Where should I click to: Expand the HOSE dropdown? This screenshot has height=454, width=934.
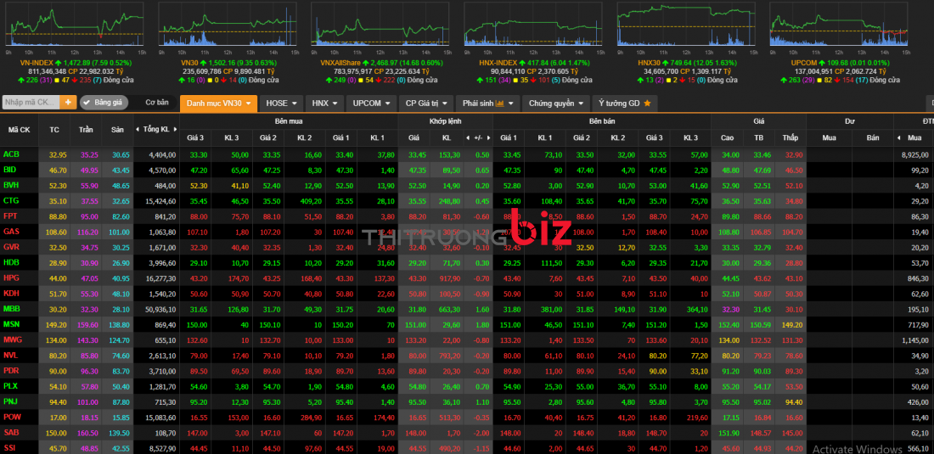(x=281, y=103)
